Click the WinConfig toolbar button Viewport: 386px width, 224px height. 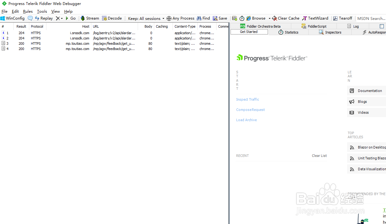point(12,18)
